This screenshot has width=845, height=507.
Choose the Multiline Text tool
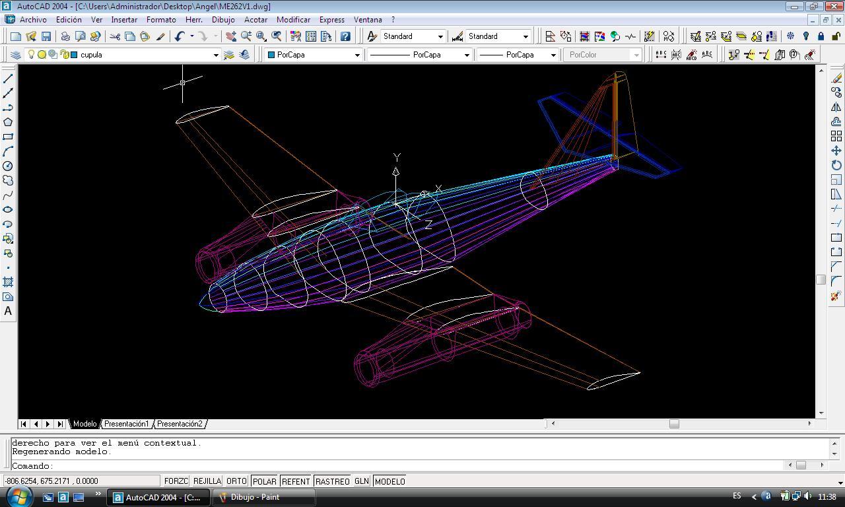point(8,311)
